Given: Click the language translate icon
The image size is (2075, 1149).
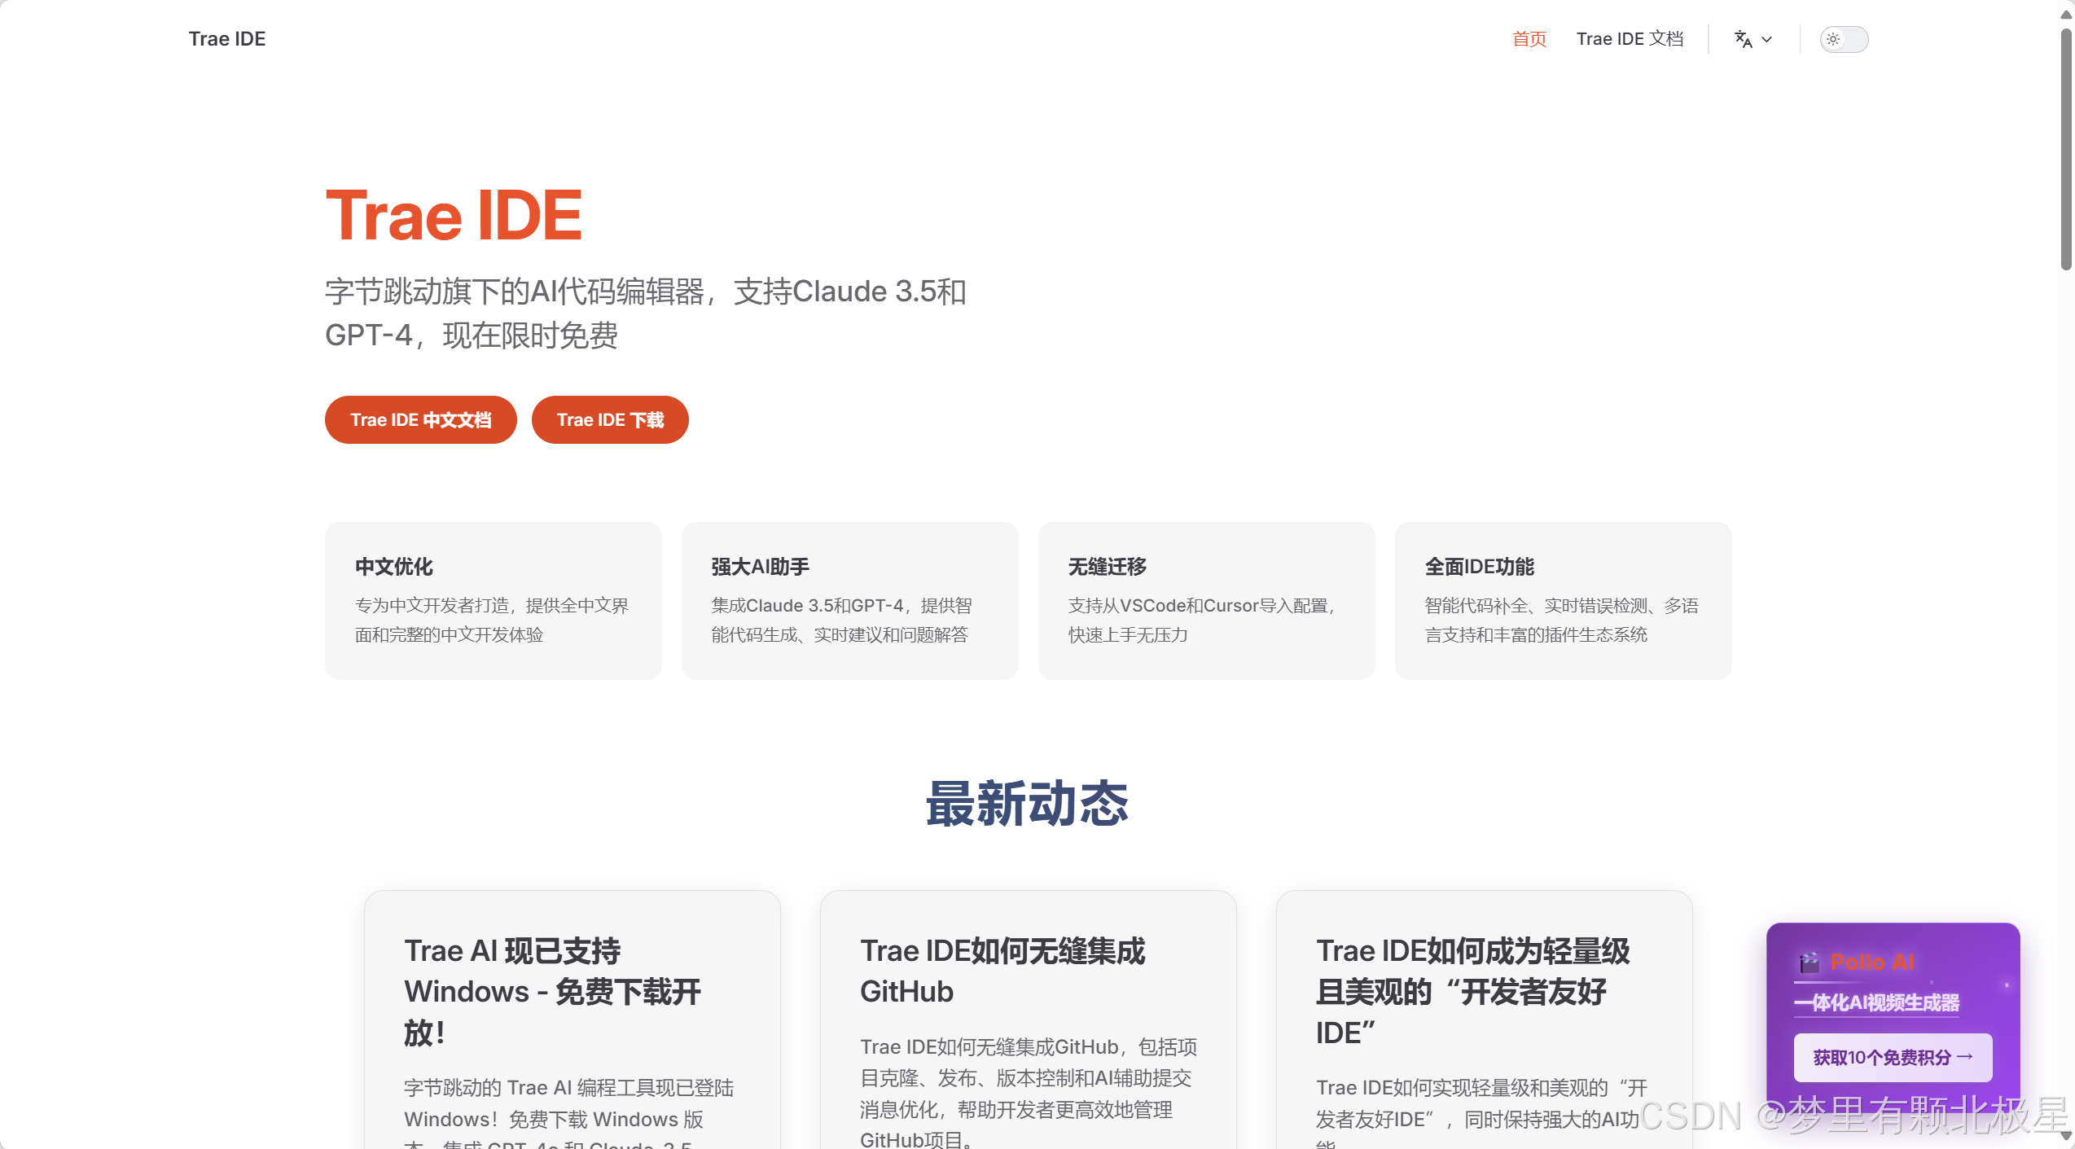Looking at the screenshot, I should click(1743, 39).
